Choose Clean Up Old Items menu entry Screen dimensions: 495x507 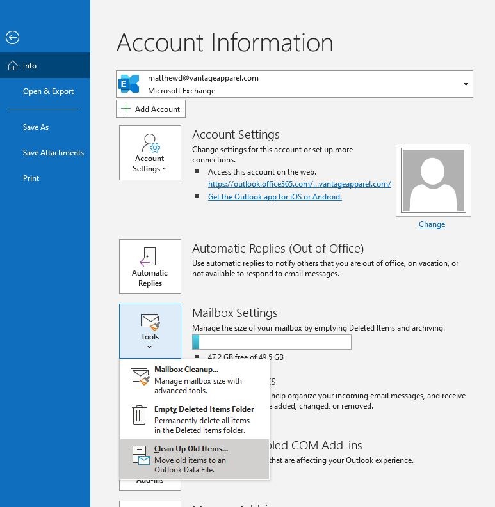click(195, 459)
